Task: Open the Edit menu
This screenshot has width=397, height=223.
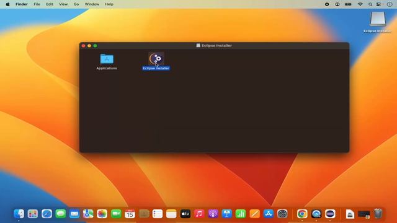Action: tap(50, 4)
